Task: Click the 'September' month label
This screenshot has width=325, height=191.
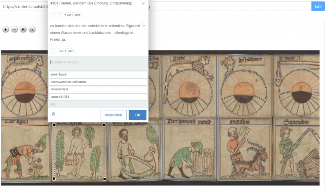Action: 296,122
